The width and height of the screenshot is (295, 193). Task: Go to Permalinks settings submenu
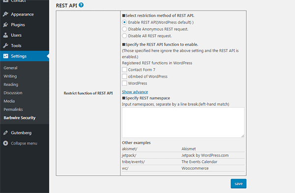point(13,109)
